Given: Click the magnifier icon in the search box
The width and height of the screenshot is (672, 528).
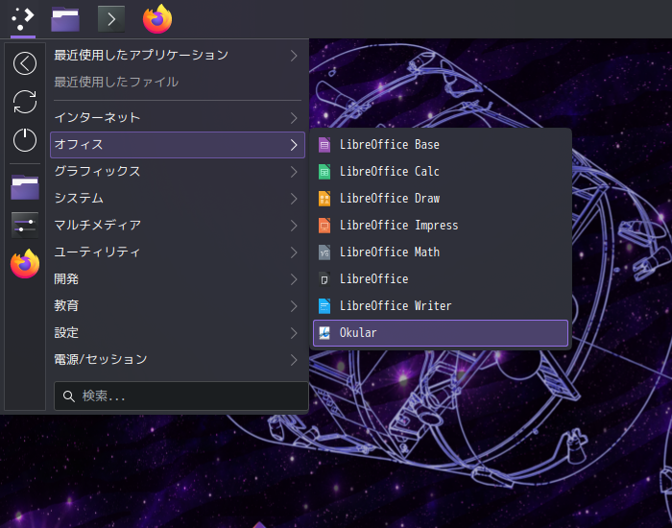Looking at the screenshot, I should 68,396.
